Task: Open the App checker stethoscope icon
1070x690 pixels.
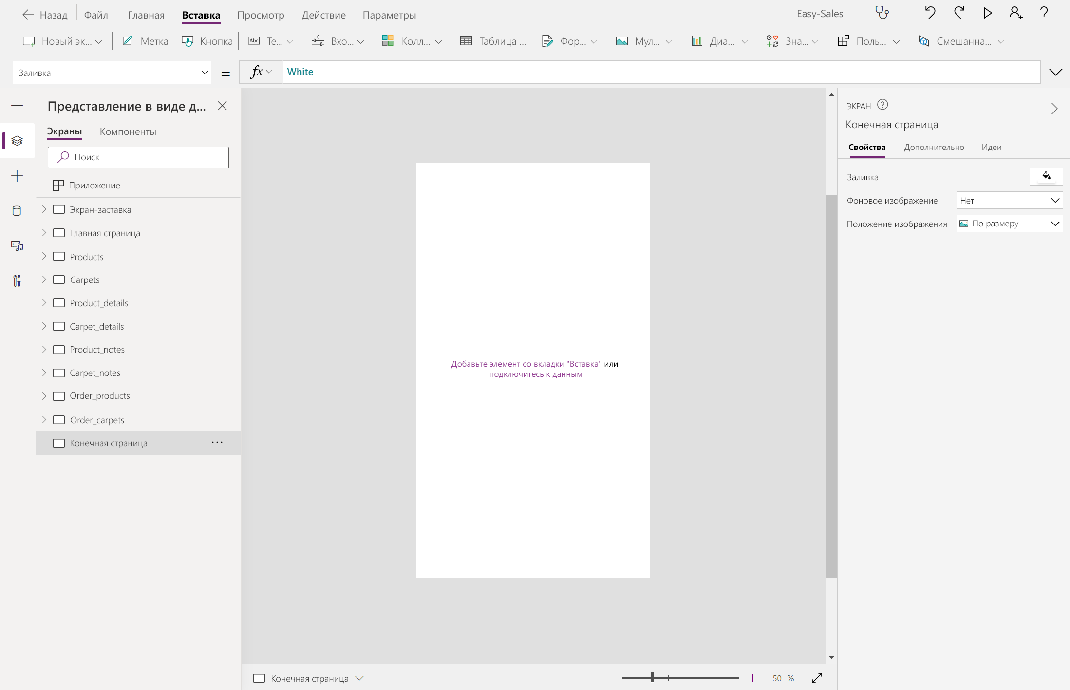Action: tap(882, 13)
